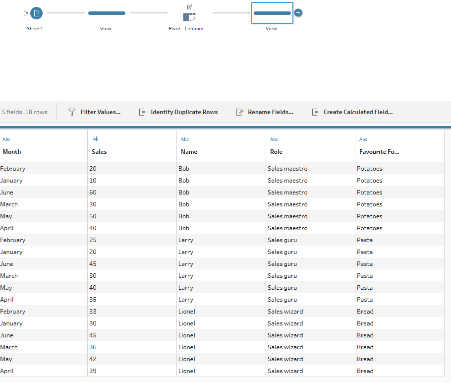Select the highlighted View step after Pivot
The width and height of the screenshot is (451, 383).
coord(272,13)
